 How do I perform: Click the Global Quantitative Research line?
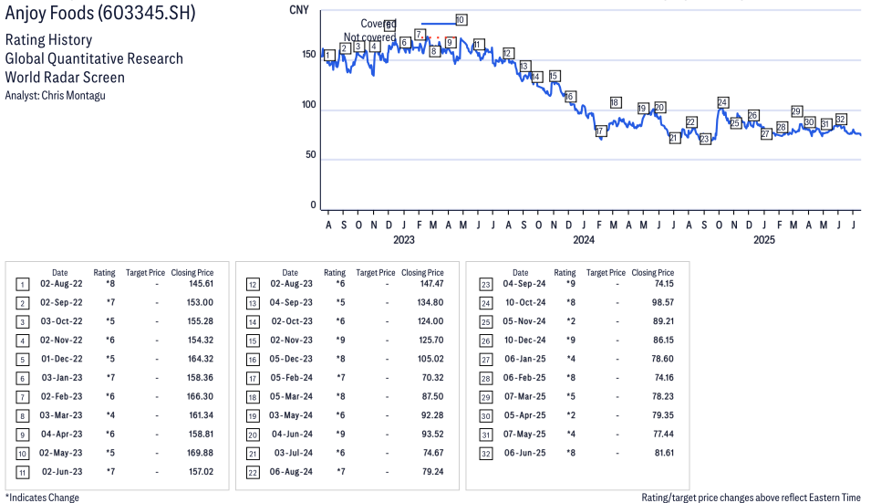click(x=94, y=58)
